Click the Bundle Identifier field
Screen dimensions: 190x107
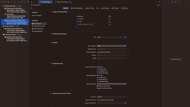coord(112,52)
